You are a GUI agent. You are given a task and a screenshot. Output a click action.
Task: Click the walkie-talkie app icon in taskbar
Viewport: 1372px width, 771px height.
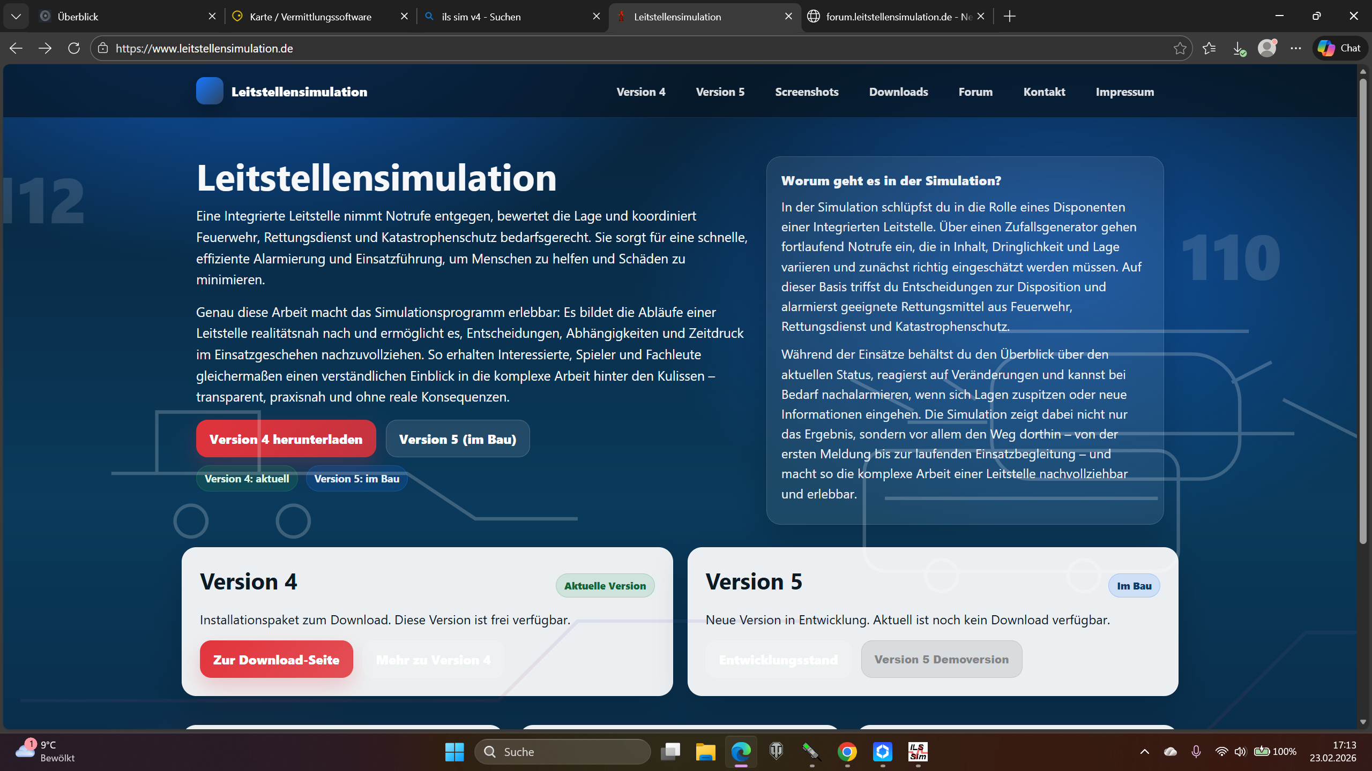pyautogui.click(x=812, y=752)
